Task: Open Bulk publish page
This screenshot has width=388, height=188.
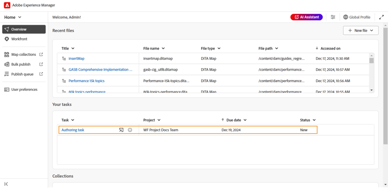Action: click(x=21, y=64)
